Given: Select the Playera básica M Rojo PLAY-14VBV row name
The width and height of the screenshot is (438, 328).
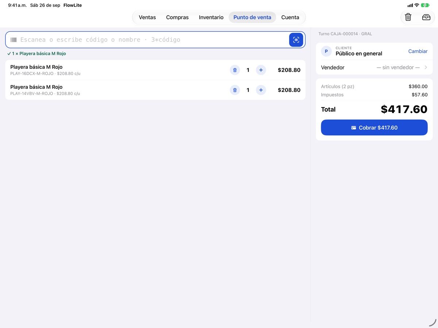Looking at the screenshot, I should click(x=36, y=87).
